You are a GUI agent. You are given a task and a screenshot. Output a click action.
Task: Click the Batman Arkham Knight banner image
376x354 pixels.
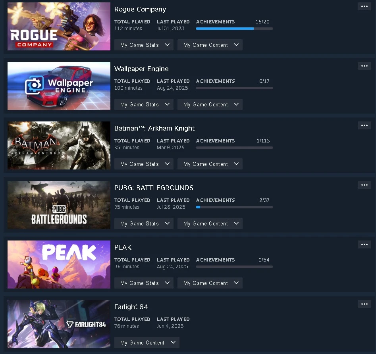tap(59, 146)
